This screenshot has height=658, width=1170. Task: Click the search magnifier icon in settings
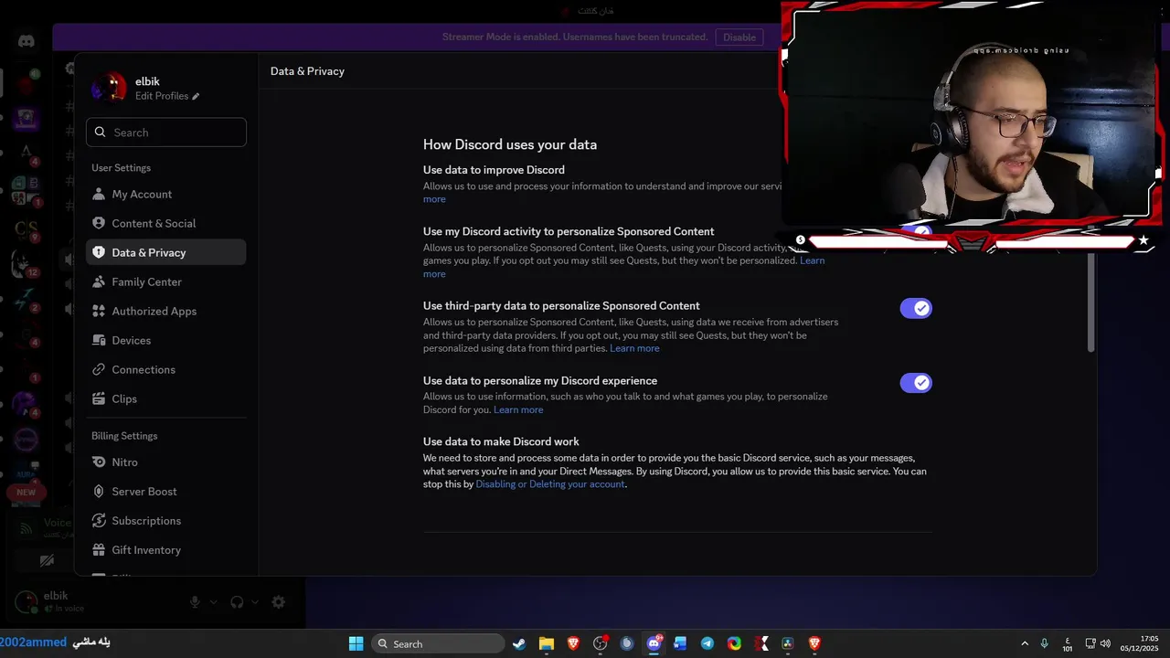tap(101, 132)
